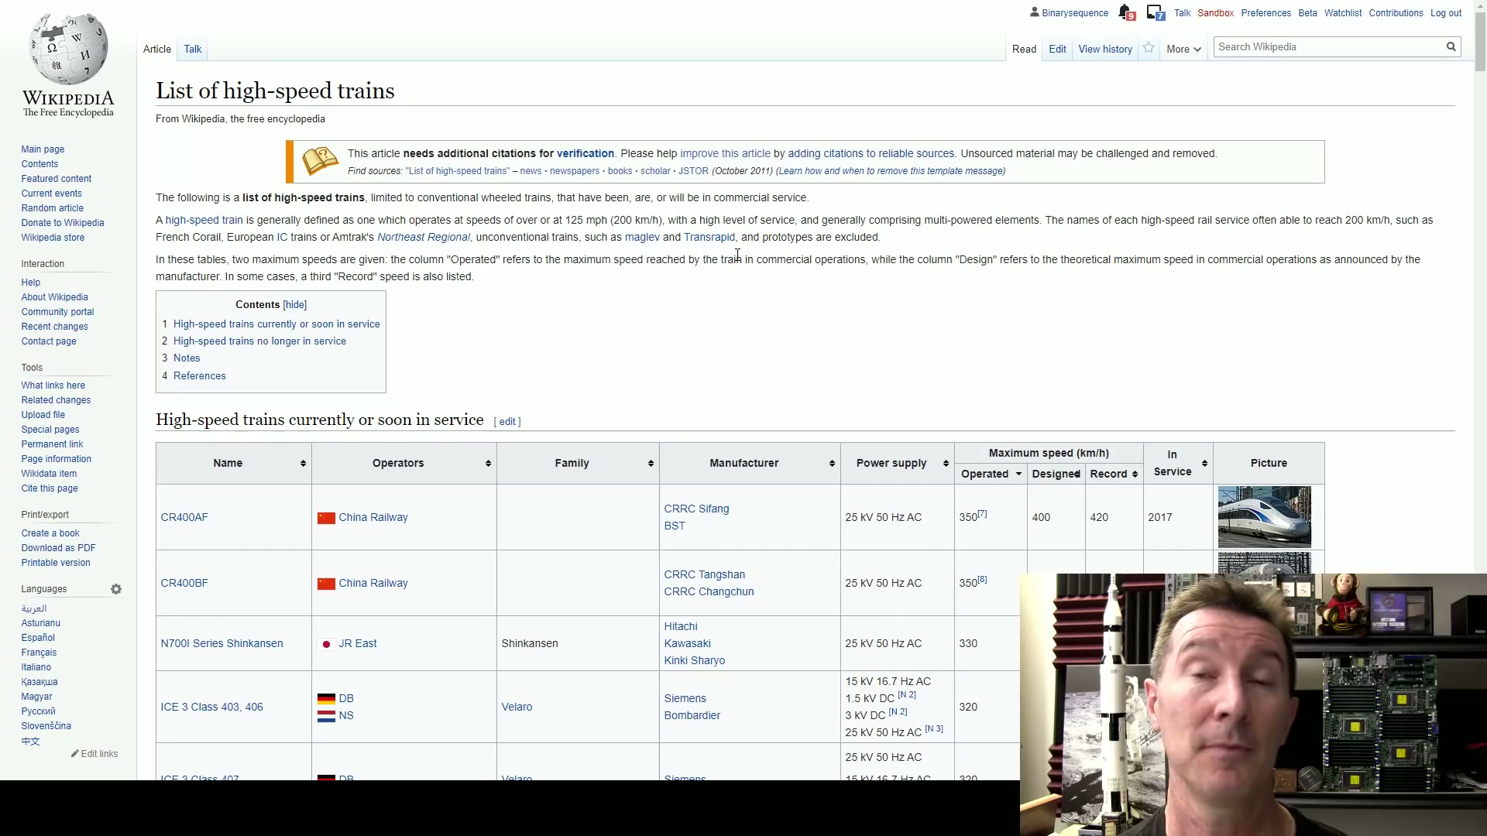Sort table by Operators column
Image resolution: width=1487 pixels, height=836 pixels.
488,463
